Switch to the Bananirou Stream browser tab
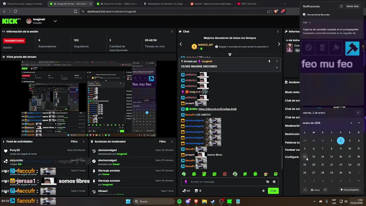The image size is (366, 206). pos(117,4)
